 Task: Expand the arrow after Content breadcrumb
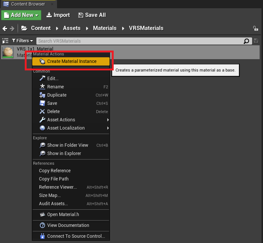57,28
